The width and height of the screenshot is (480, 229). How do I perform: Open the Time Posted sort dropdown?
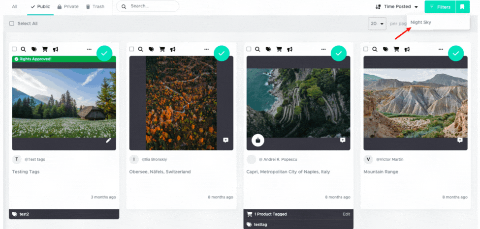point(397,7)
